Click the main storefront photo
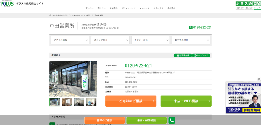This screenshot has height=125, width=261. (x=73, y=79)
